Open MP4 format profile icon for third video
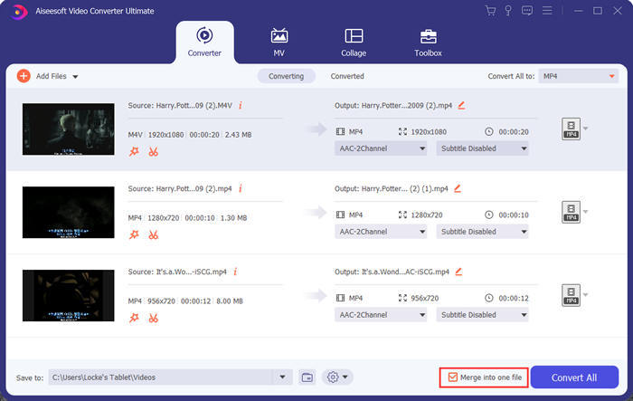Viewport: 633px width, 401px height. (x=571, y=295)
